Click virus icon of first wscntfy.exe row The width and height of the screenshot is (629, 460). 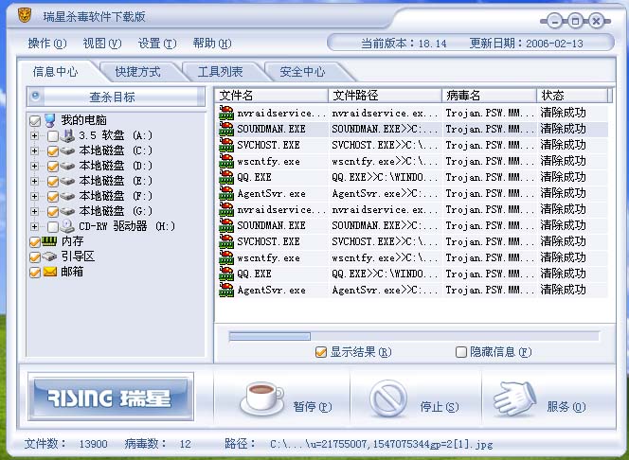point(226,161)
